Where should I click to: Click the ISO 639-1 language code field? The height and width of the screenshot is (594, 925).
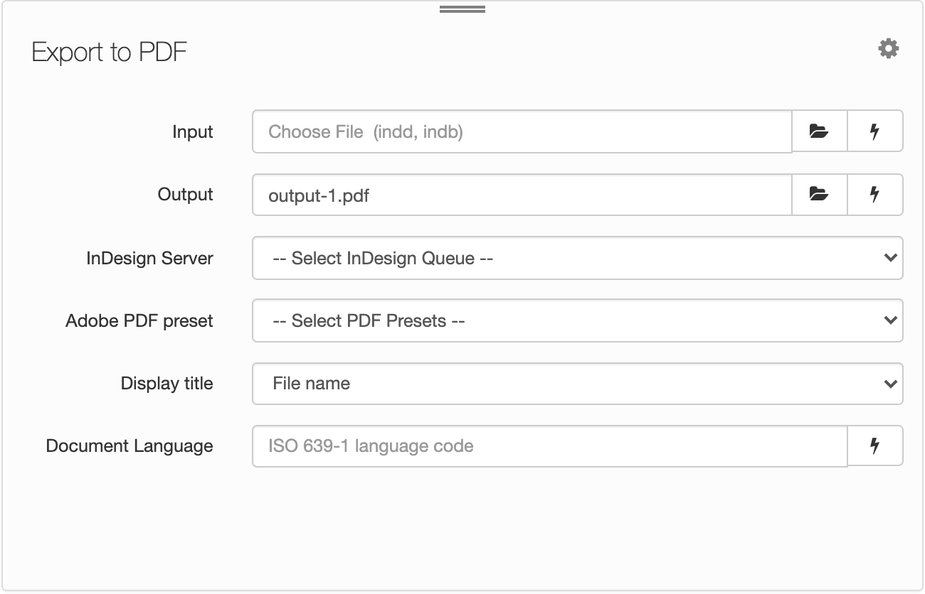[x=550, y=445]
